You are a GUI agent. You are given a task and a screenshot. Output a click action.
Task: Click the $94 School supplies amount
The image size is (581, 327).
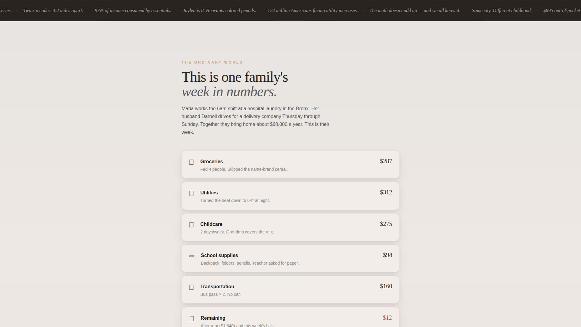click(x=387, y=255)
